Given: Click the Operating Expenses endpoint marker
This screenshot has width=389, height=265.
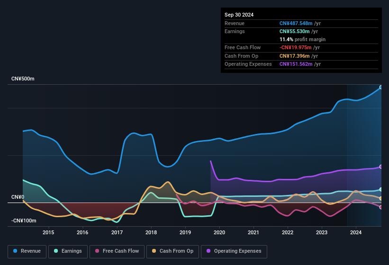Looking at the screenshot, I should [381, 167].
